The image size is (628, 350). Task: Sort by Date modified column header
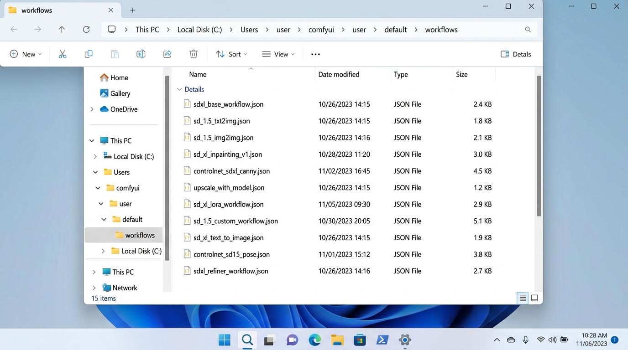[x=339, y=74]
